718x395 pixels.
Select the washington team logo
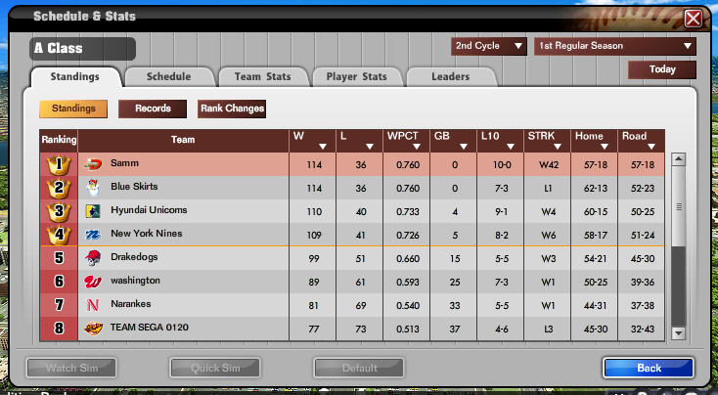tap(93, 282)
